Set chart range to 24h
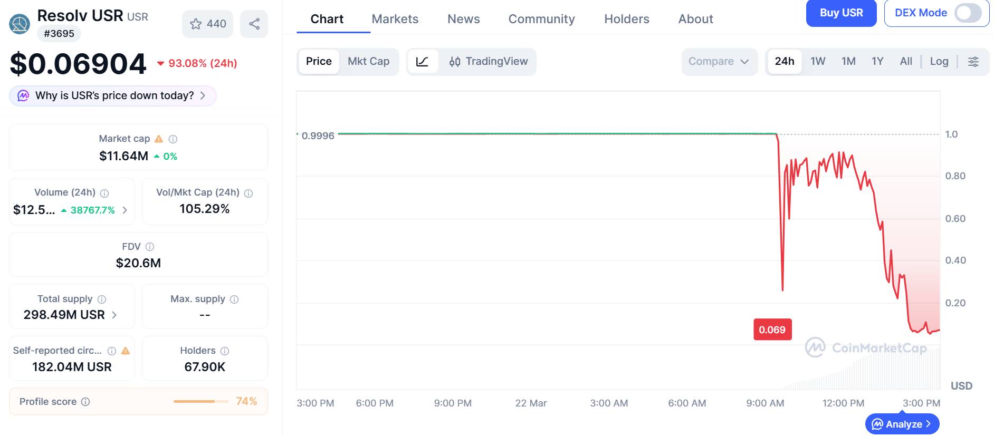The width and height of the screenshot is (994, 436). (785, 62)
